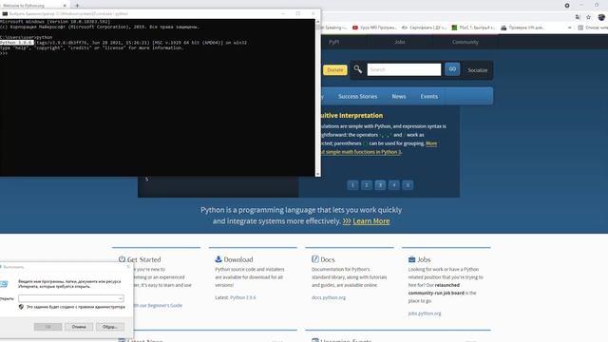Click the magnifier icon beside the search field
This screenshot has height=342, width=608.
pyautogui.click(x=358, y=69)
